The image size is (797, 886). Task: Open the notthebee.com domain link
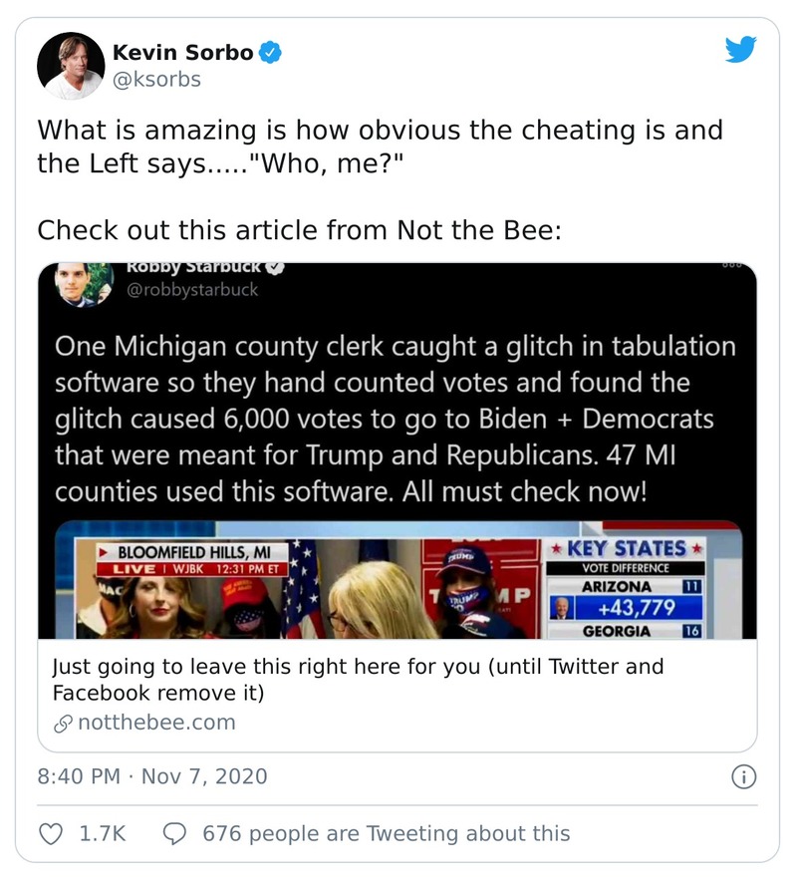coord(156,723)
